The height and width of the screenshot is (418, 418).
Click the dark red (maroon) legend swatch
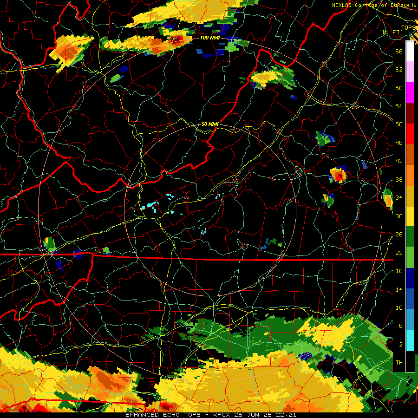[410, 113]
